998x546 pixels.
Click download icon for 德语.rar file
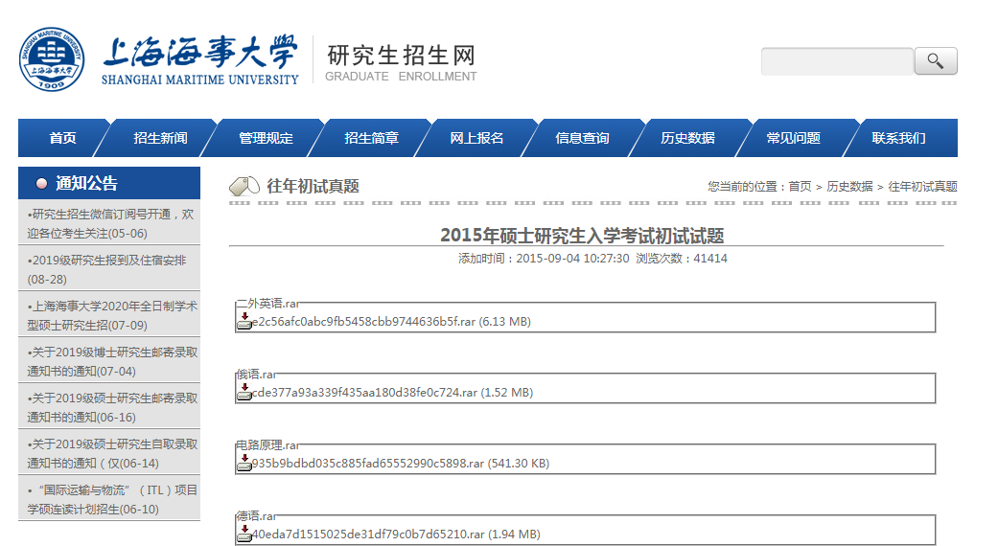click(x=244, y=534)
